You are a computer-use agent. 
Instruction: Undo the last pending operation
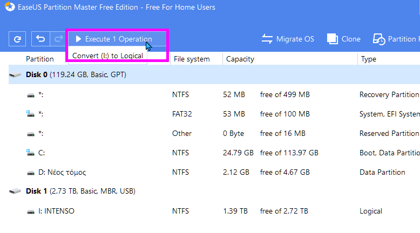click(40, 39)
